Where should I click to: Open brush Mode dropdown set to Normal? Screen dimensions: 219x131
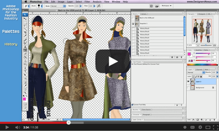pyautogui.click(x=58, y=6)
